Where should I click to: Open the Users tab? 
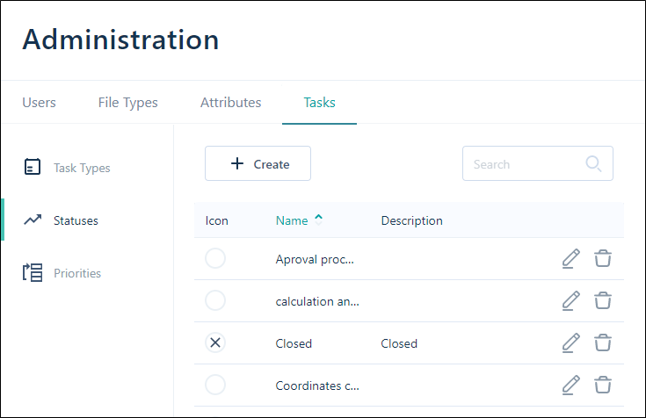point(40,103)
